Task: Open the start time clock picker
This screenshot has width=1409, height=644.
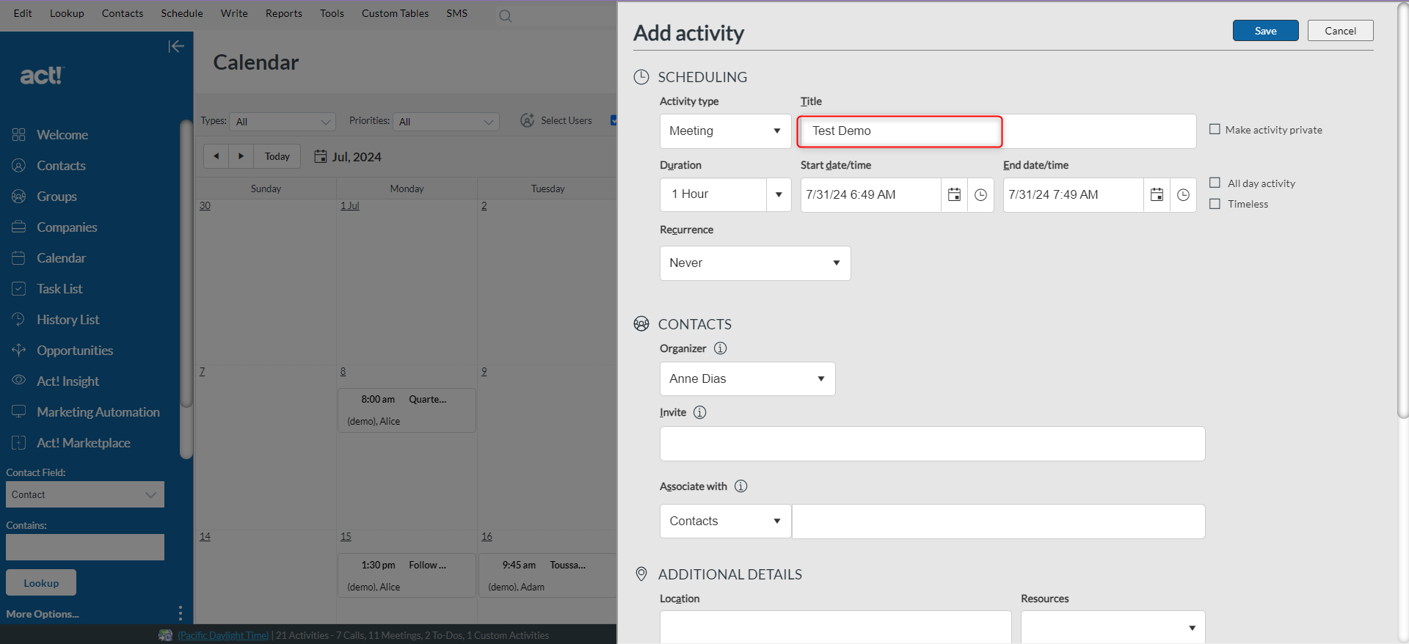Action: tap(980, 195)
